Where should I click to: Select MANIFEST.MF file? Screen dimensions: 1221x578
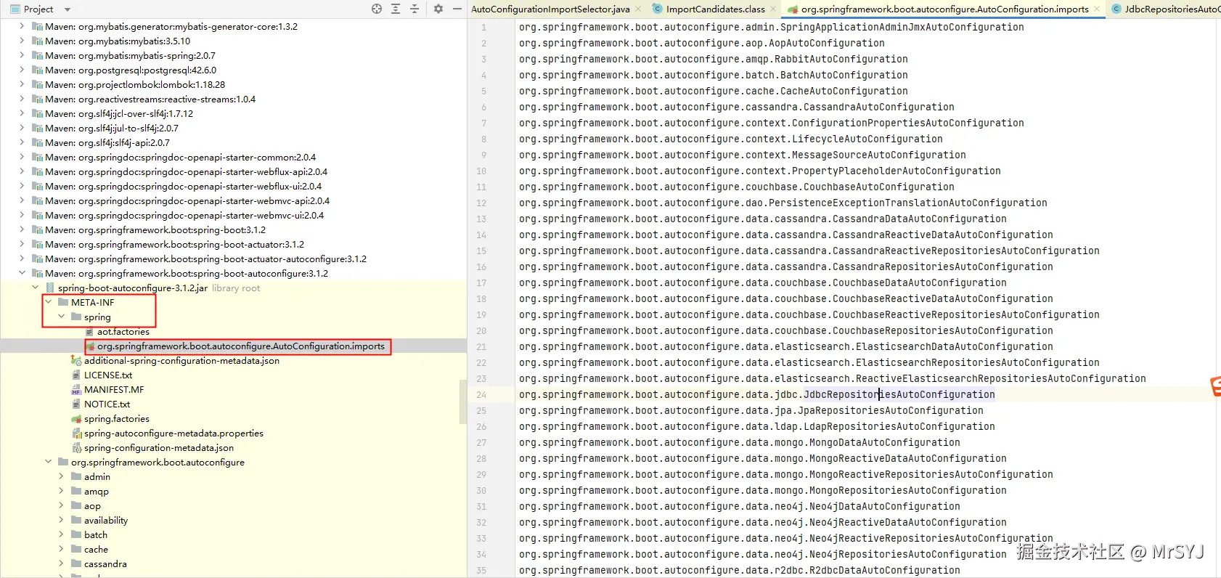tap(113, 390)
